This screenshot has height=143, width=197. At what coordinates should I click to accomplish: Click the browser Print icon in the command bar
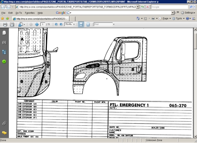tap(153, 19)
